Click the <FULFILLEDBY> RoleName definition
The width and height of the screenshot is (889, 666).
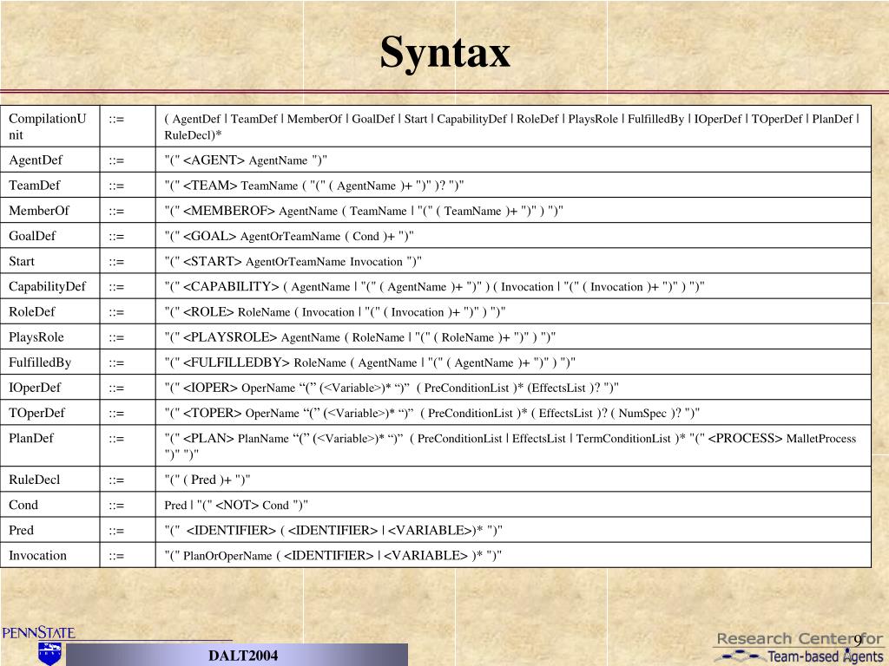370,362
